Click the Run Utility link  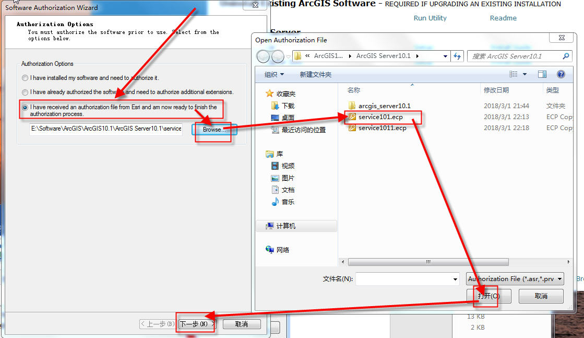point(430,18)
